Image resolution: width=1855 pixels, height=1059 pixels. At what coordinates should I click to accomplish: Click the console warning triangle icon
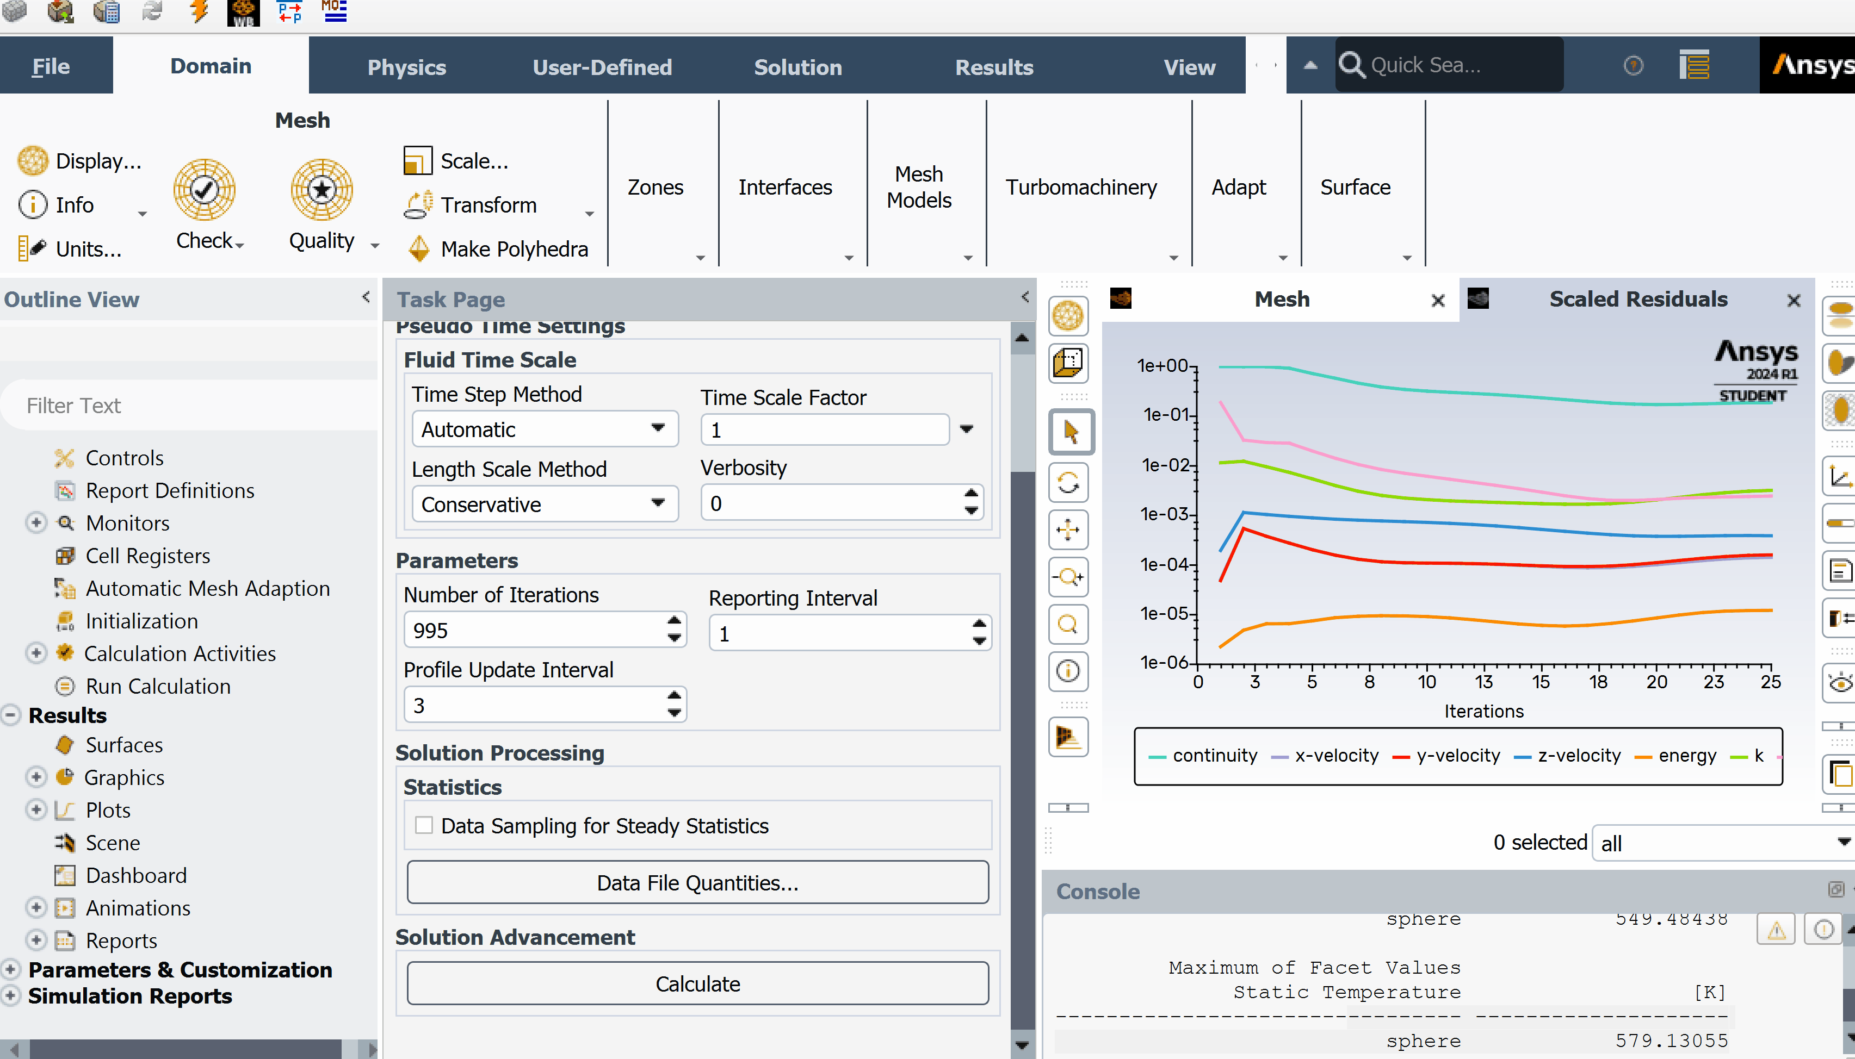pos(1777,930)
